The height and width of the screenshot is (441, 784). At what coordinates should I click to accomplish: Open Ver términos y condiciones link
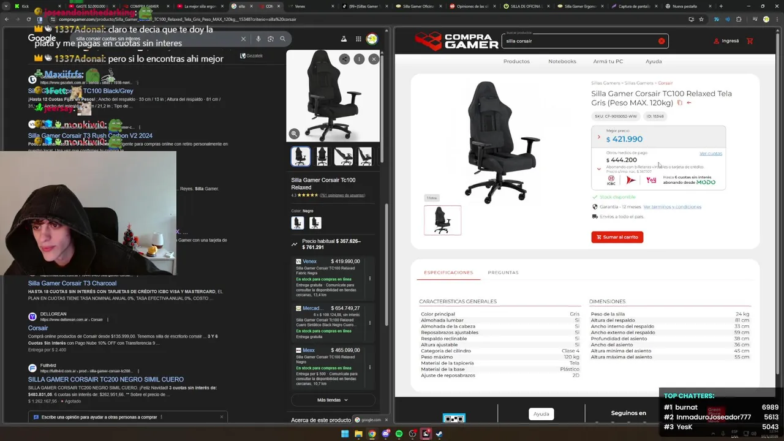[x=672, y=207]
